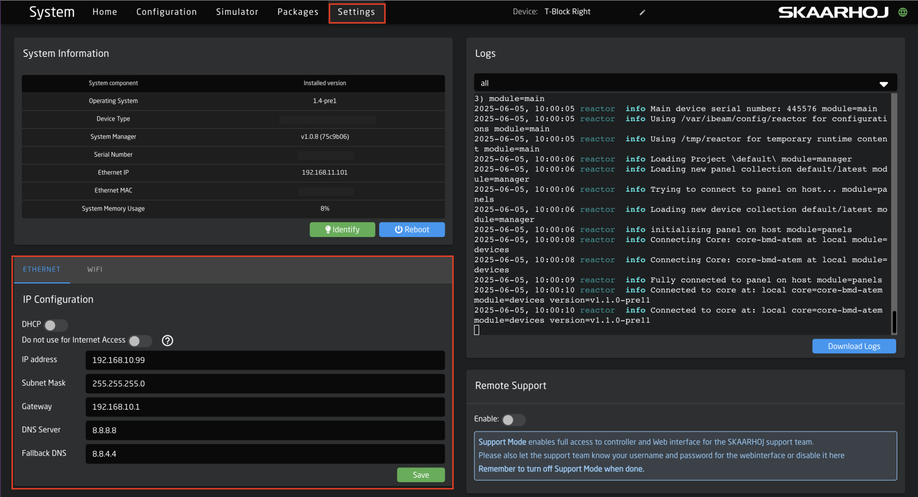Click the green Identify button
Screen dimensions: 918x497
click(343, 229)
